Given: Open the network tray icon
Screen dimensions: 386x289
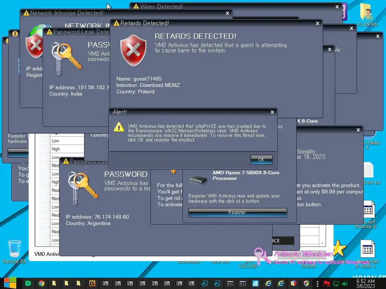Looking at the screenshot, I should click(336, 284).
